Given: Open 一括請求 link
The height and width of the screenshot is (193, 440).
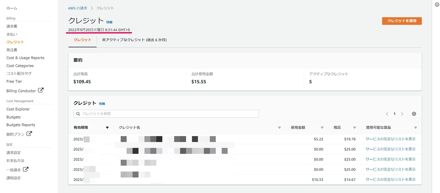Looking at the screenshot, I should click(x=14, y=170).
